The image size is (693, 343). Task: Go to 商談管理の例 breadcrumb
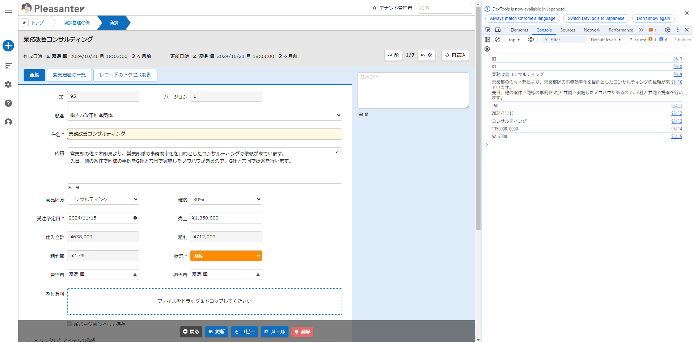coord(77,22)
